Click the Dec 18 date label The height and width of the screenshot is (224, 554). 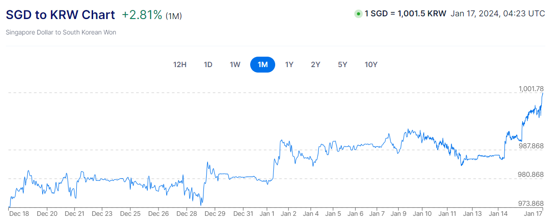pyautogui.click(x=20, y=213)
